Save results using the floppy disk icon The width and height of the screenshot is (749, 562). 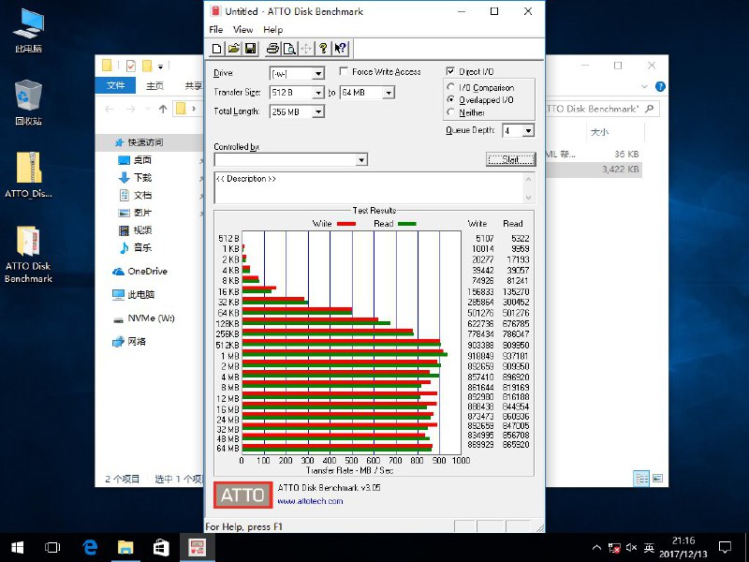coord(251,49)
